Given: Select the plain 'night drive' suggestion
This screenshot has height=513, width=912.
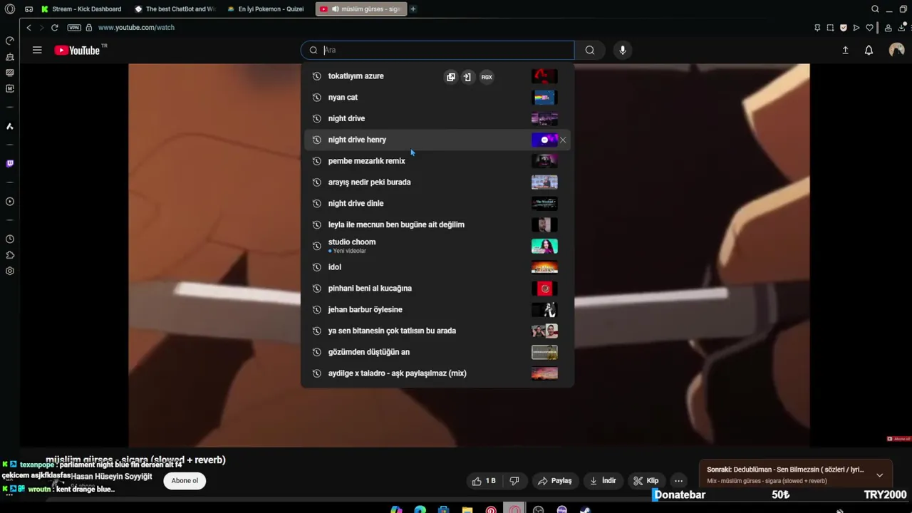Looking at the screenshot, I should pos(437,118).
